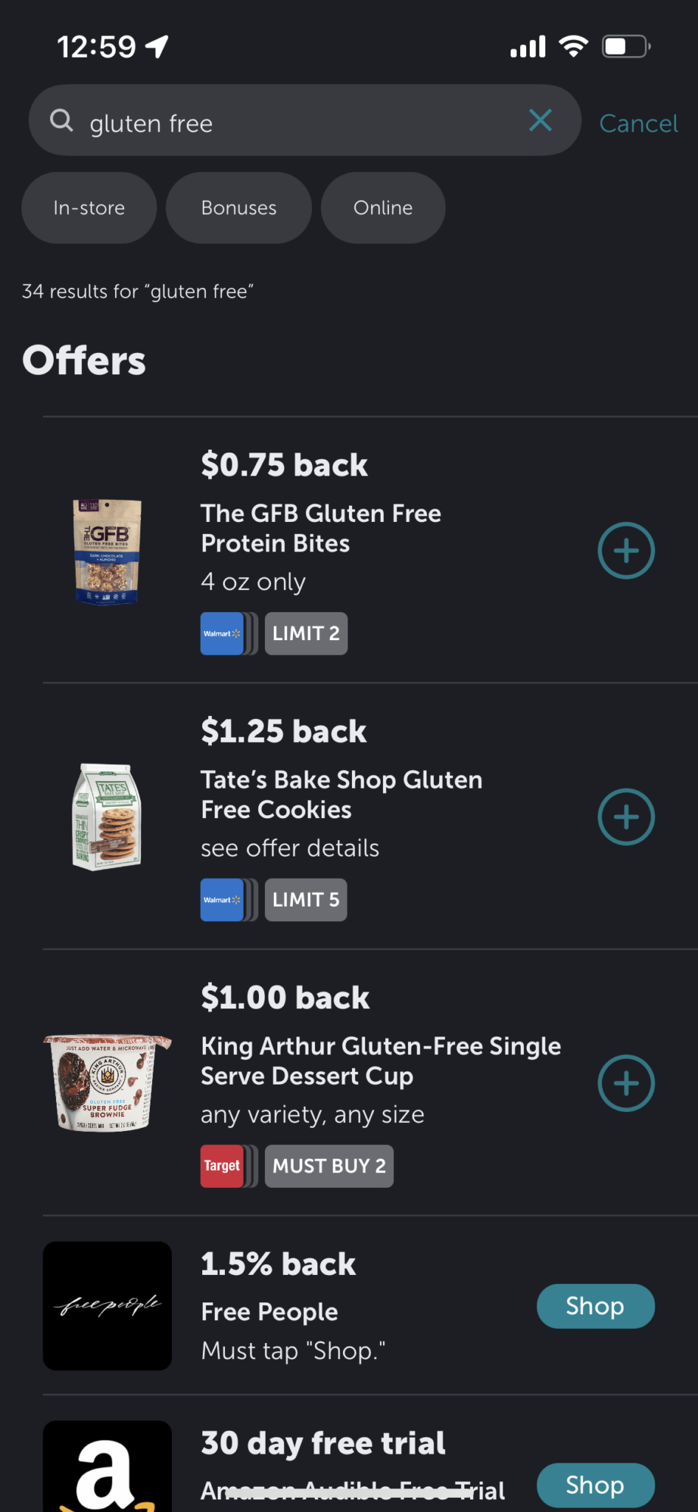
Task: Tap Target badge on King Arthur offer
Action: coord(222,1166)
